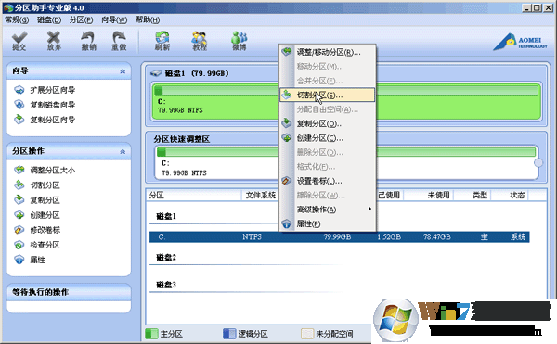Adjust the round handle of the quick-resize bar
Viewport: 557px width, 344px height.
click(x=538, y=163)
